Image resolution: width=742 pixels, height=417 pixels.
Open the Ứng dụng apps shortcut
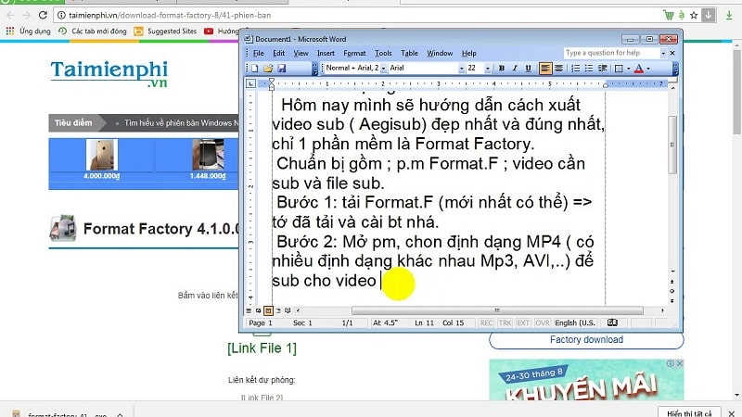tap(28, 32)
